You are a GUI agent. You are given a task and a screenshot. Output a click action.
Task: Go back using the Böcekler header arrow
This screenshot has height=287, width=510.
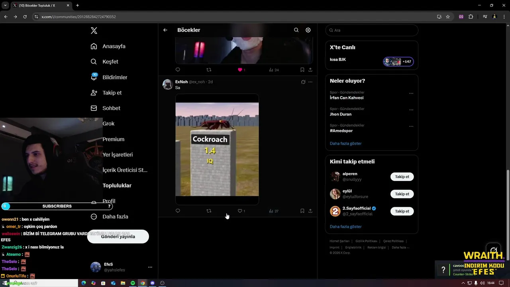pyautogui.click(x=165, y=30)
